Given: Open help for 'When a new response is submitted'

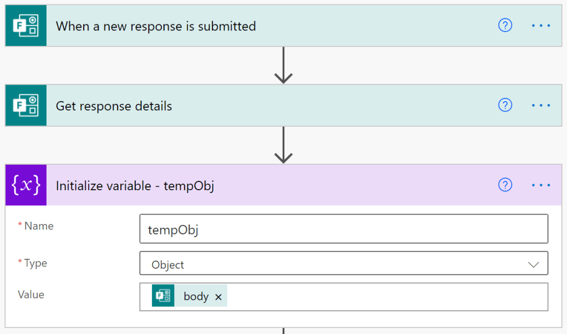Looking at the screenshot, I should pyautogui.click(x=505, y=25).
